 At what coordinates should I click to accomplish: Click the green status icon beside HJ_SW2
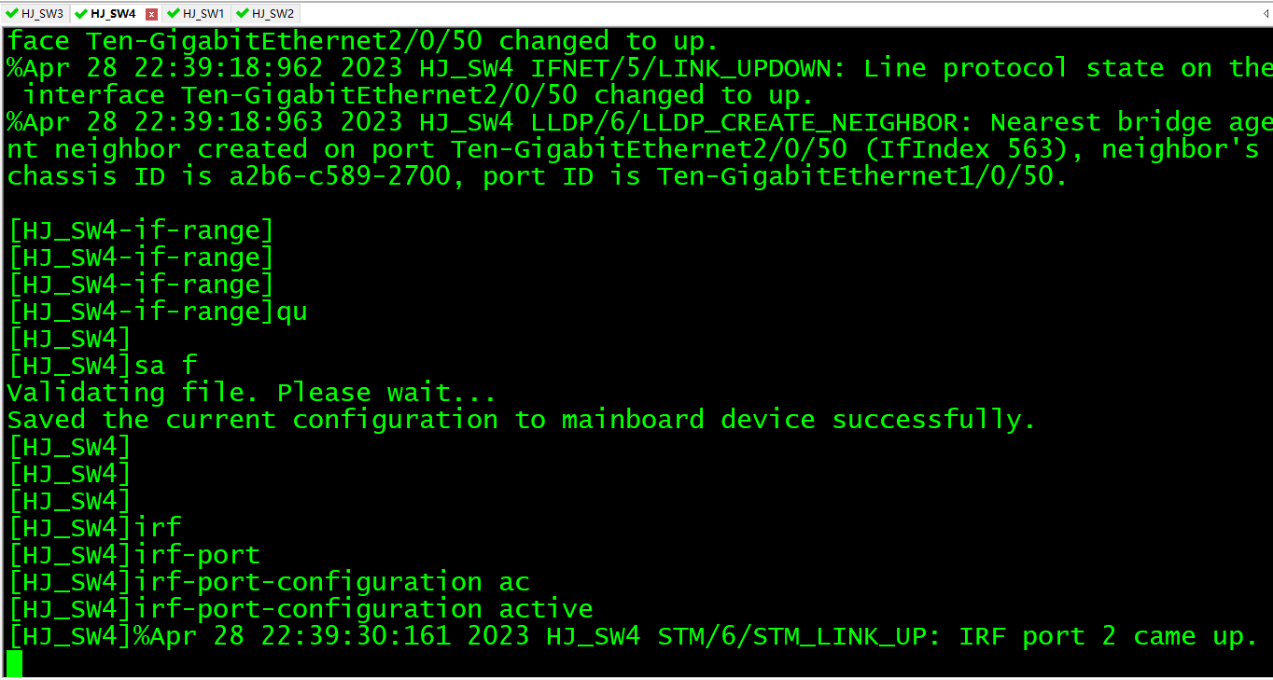243,14
